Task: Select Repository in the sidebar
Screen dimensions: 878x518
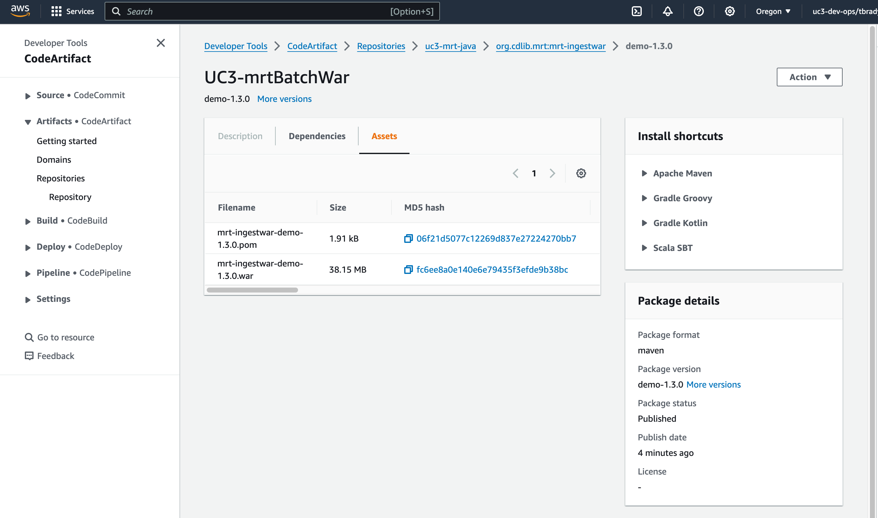Action: point(70,197)
